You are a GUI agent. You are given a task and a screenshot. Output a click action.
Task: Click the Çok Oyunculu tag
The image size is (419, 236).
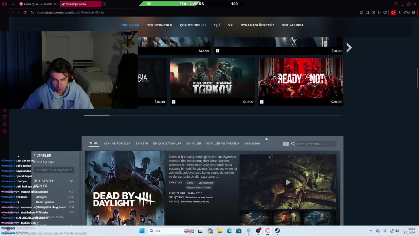[206, 183]
